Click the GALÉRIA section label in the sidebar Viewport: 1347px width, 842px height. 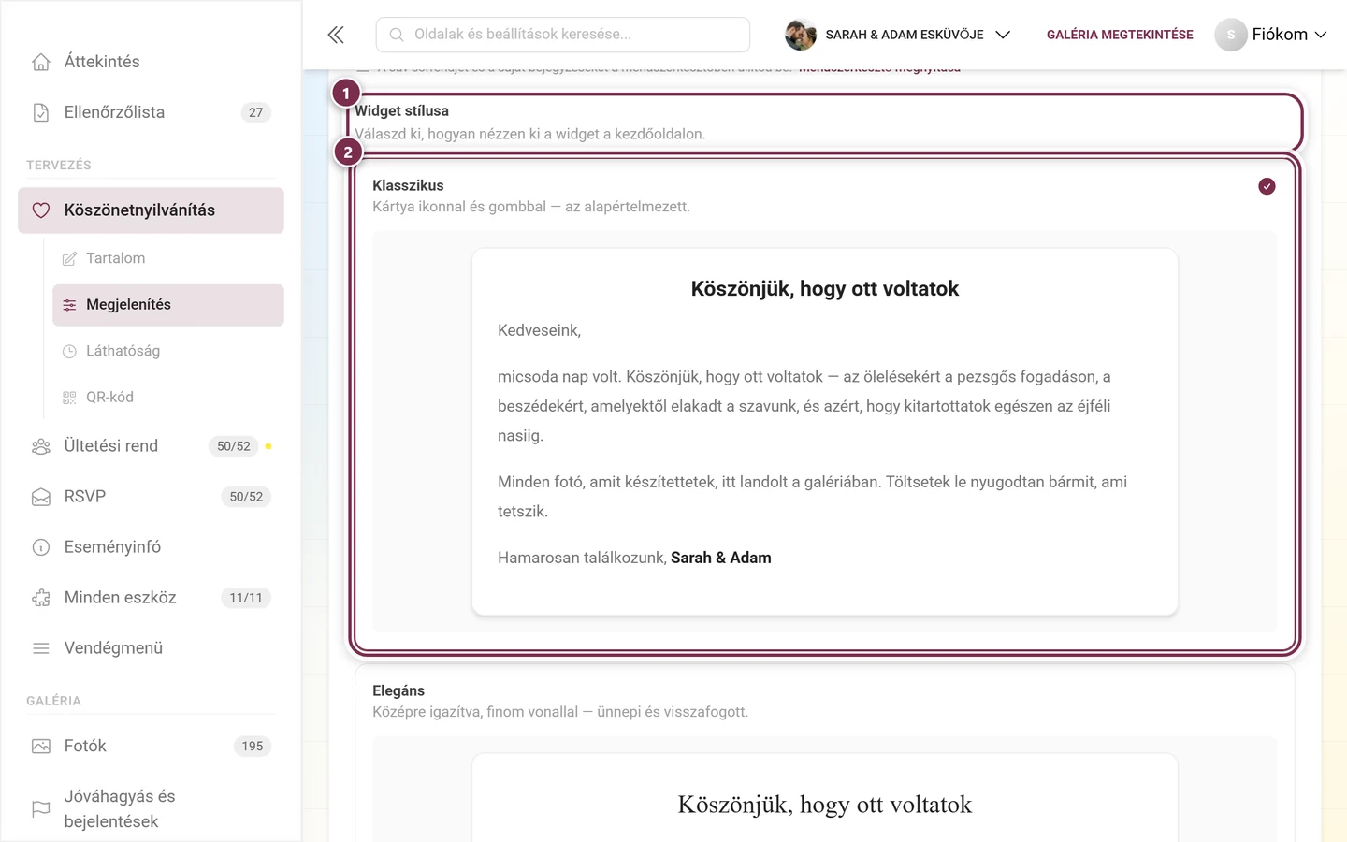point(53,701)
